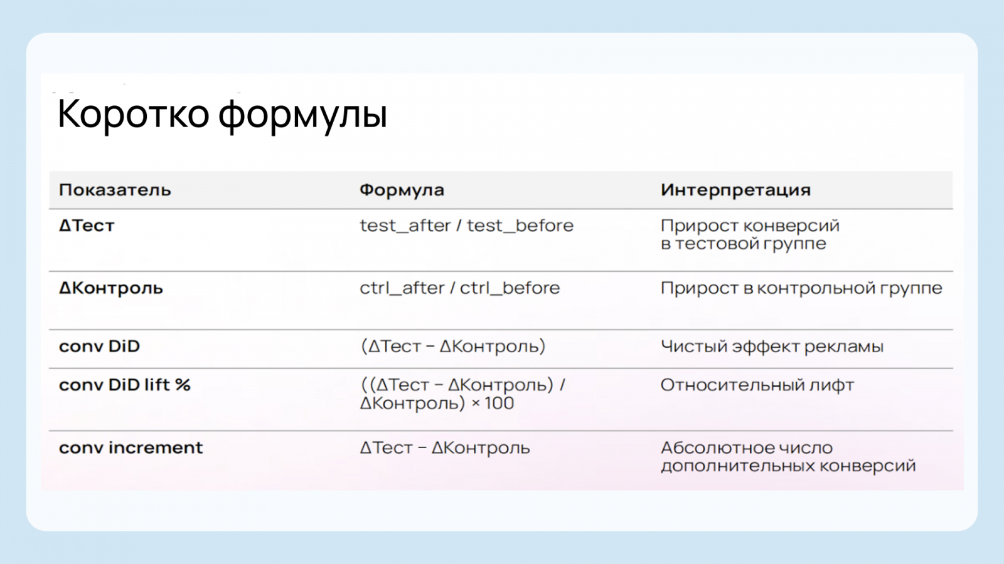Screen dimensions: 1004x564
Task: Click the 'ctrl_after / ctrl_before' formula
Action: [459, 288]
